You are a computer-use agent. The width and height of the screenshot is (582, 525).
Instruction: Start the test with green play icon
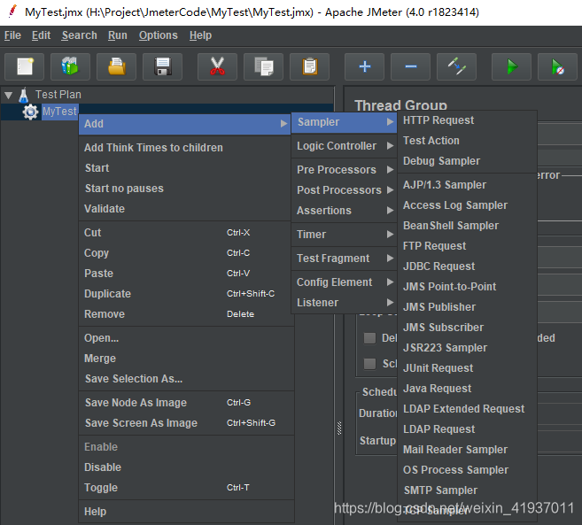pyautogui.click(x=511, y=66)
